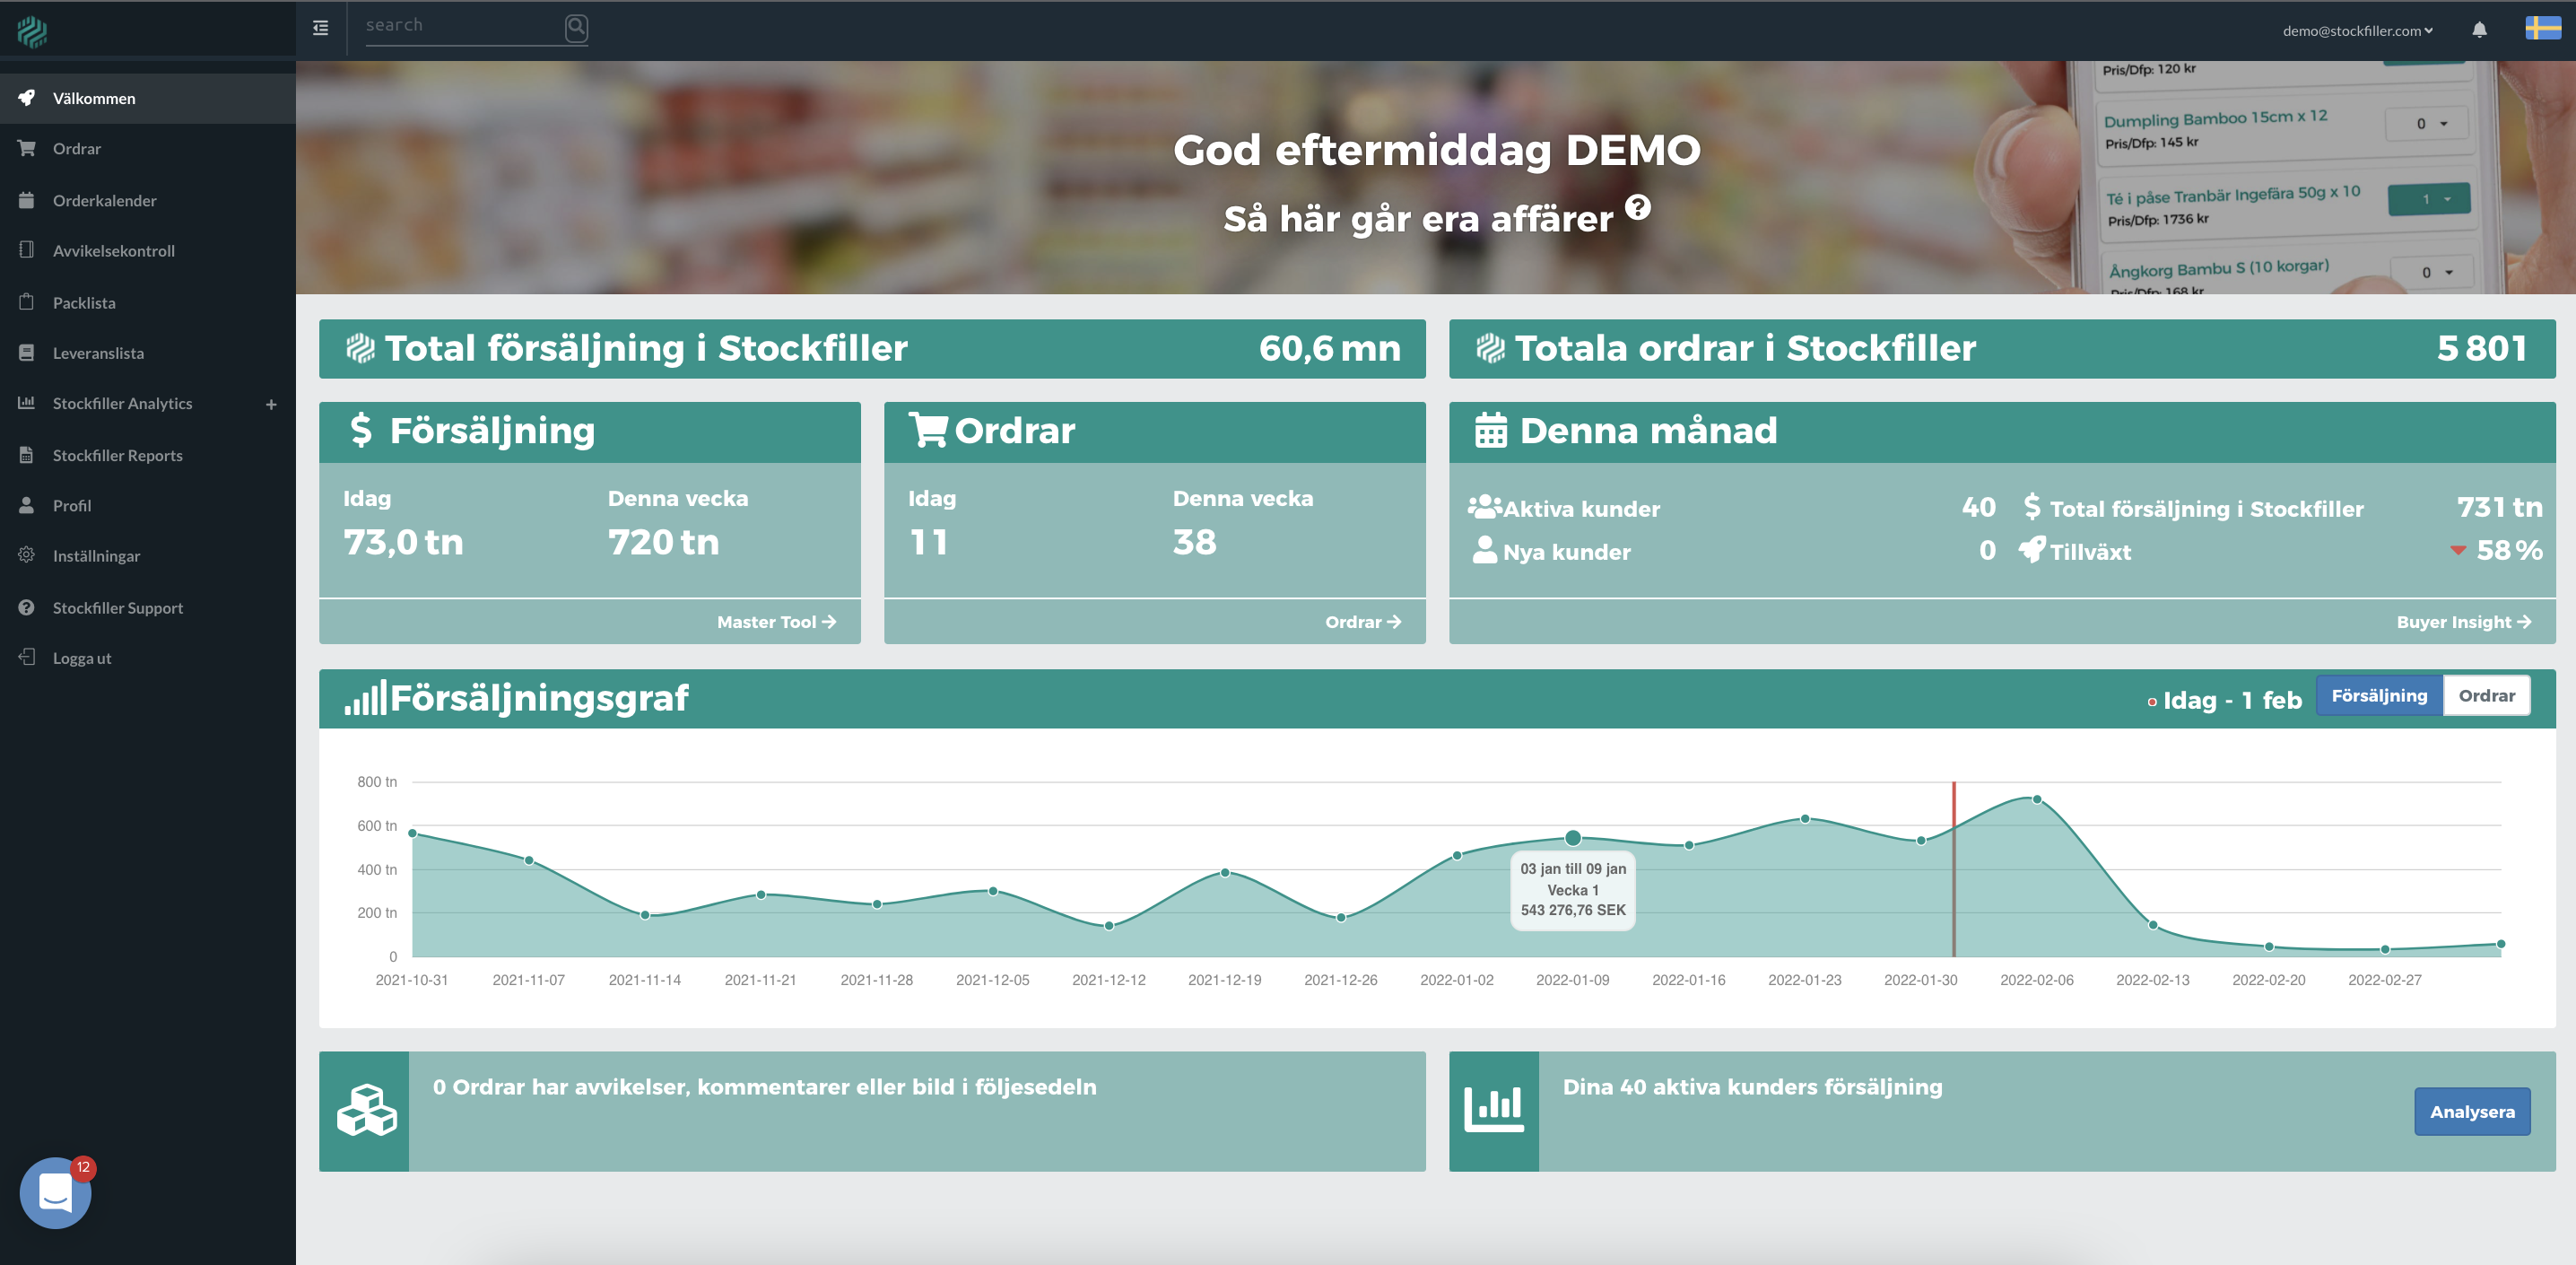Screen dimensions: 2576x1265
Task: Open the chat widget bubble
Action: coord(56,1192)
